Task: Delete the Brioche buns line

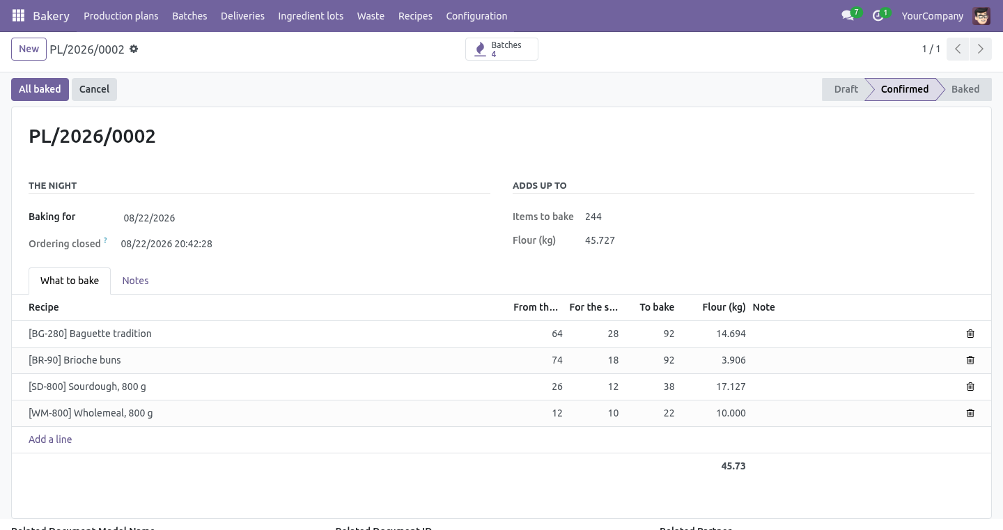Action: click(970, 360)
